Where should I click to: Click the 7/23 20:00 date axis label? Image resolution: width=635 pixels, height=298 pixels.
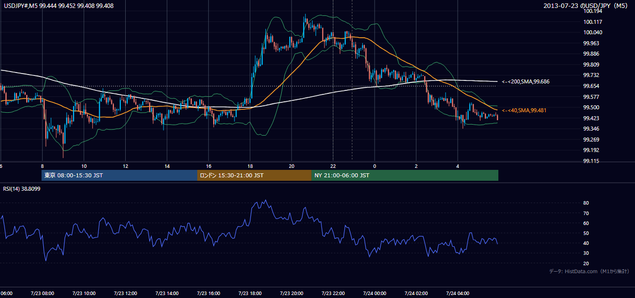pos(291,294)
